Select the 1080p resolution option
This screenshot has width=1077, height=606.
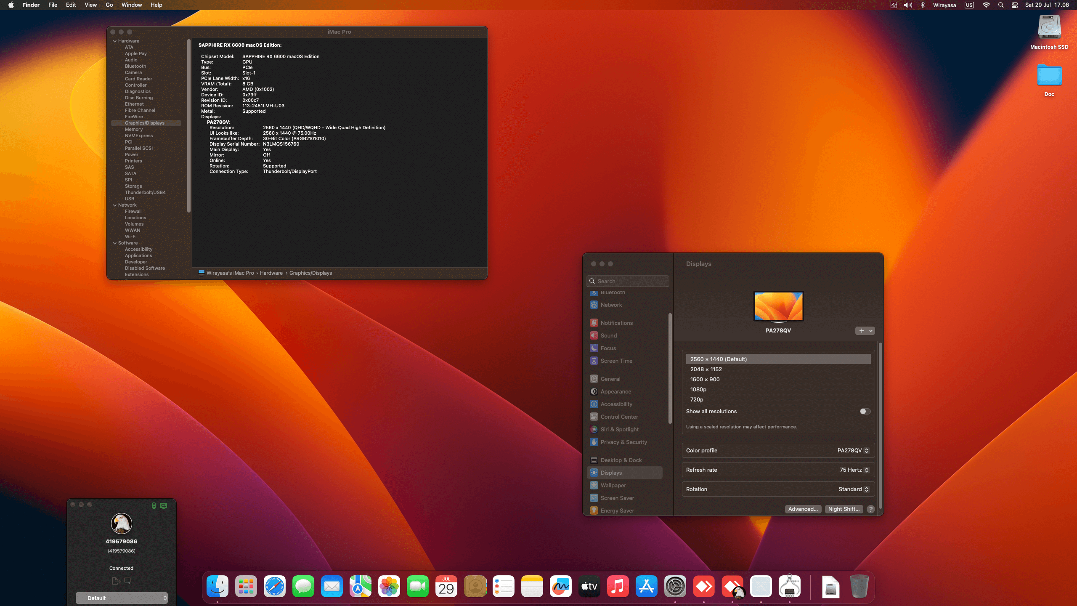pyautogui.click(x=778, y=389)
